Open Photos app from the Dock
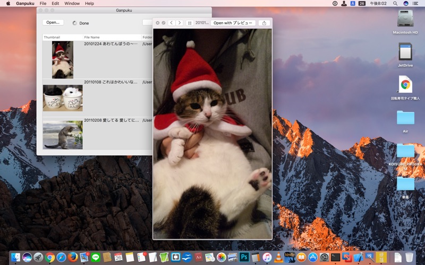This screenshot has height=265, width=425. (x=221, y=257)
